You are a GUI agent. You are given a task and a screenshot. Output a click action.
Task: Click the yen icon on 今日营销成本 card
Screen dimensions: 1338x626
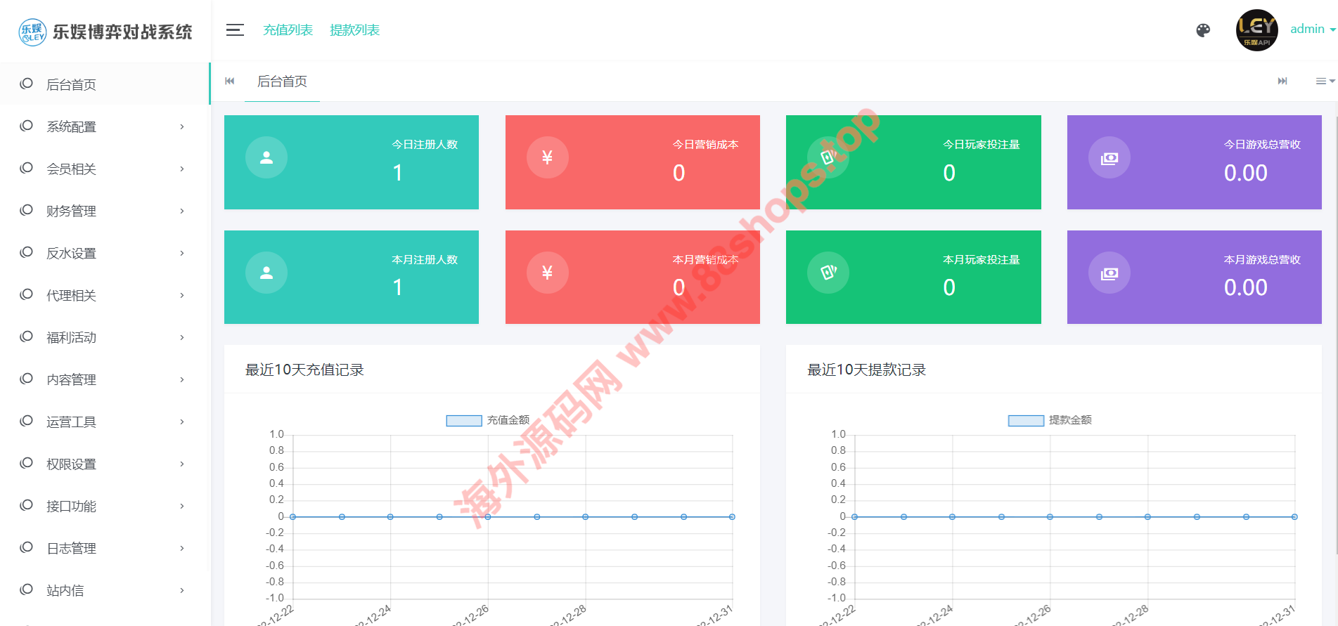pyautogui.click(x=547, y=157)
